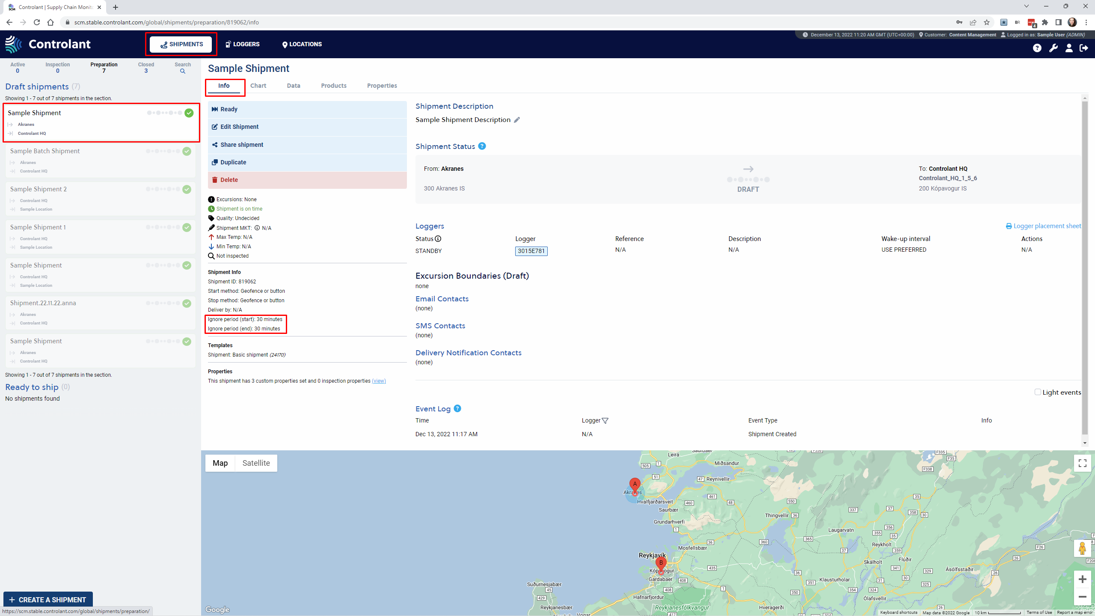Click the Shipment MKT info icon
1095x616 pixels.
coord(257,228)
